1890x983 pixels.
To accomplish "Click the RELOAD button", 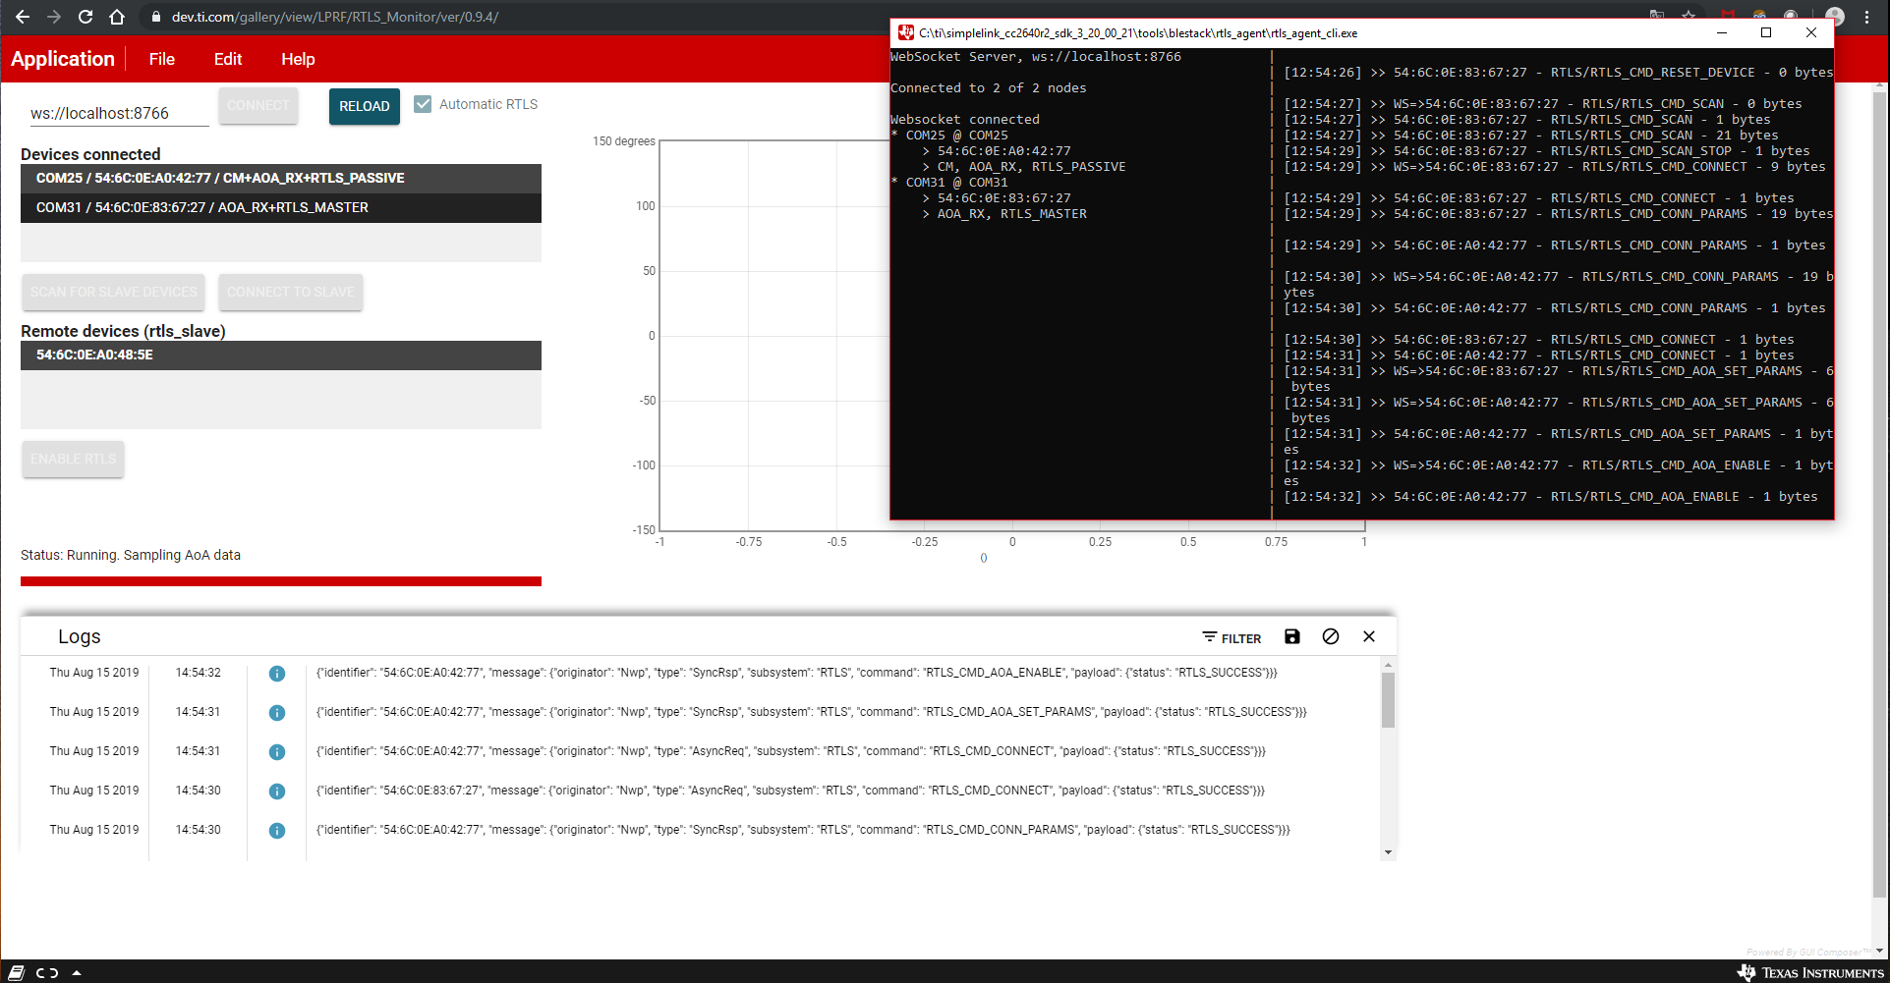I will tap(365, 106).
